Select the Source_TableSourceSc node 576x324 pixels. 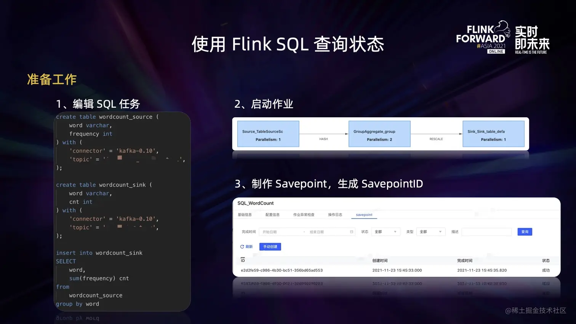click(x=268, y=134)
